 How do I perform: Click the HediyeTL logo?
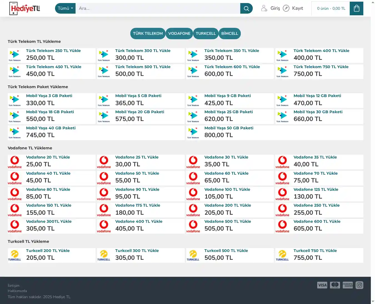point(25,8)
